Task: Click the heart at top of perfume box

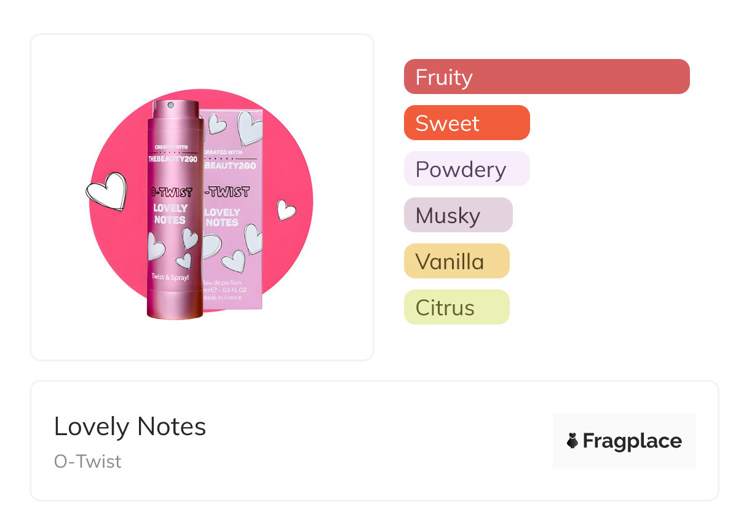Action: coord(216,124)
